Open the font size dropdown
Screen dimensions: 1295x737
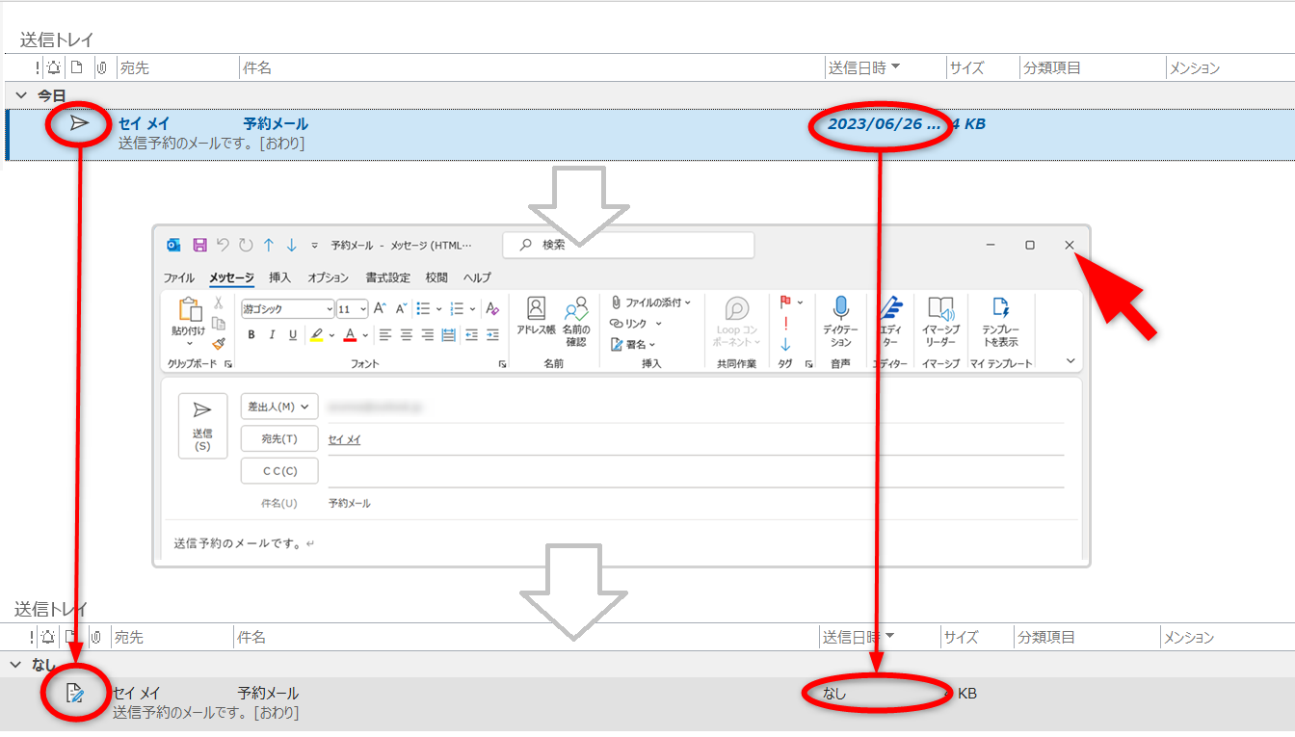(363, 309)
